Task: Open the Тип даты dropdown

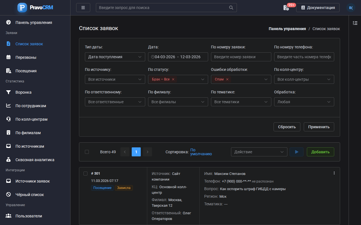Action: point(115,57)
